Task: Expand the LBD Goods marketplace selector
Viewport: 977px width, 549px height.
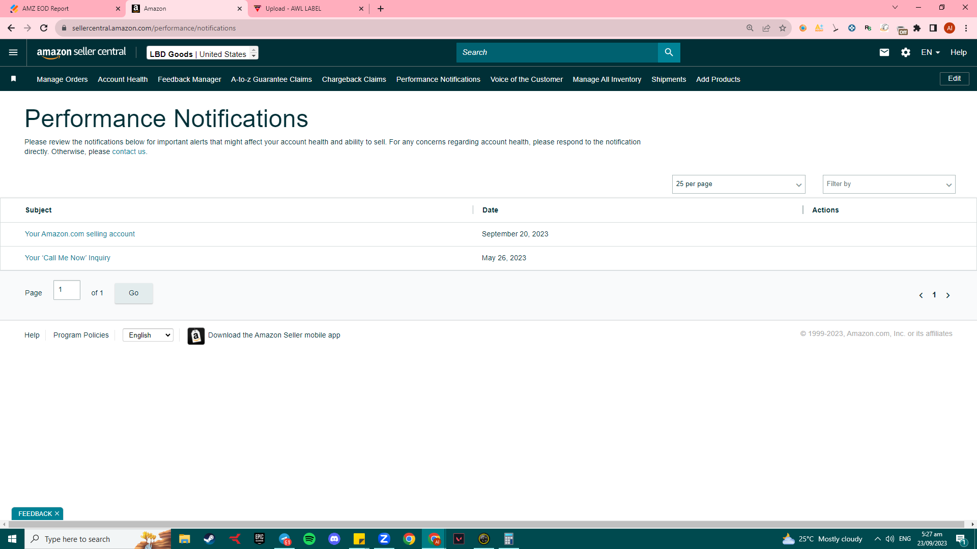Action: coord(203,53)
